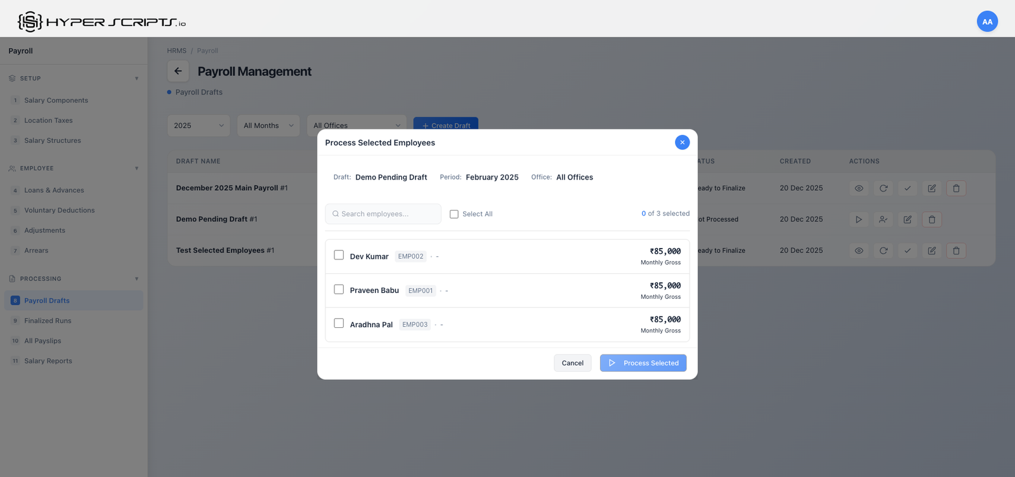Tick the checkbox for Dev Kumar

click(x=339, y=255)
